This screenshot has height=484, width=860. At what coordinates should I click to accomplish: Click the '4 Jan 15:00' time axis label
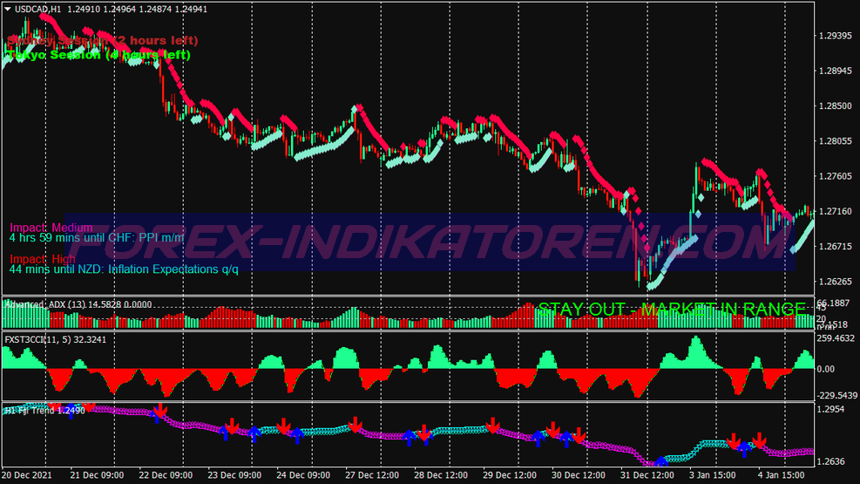click(781, 475)
